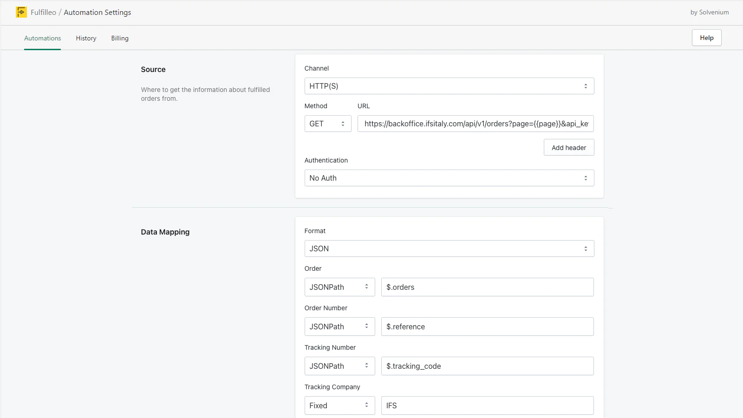Edit the $.orders path field

[x=487, y=287]
